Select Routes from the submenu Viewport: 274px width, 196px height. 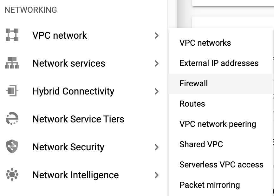192,104
